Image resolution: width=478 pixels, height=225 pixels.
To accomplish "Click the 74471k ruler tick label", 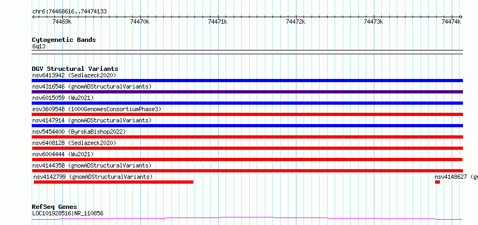I will click(218, 21).
